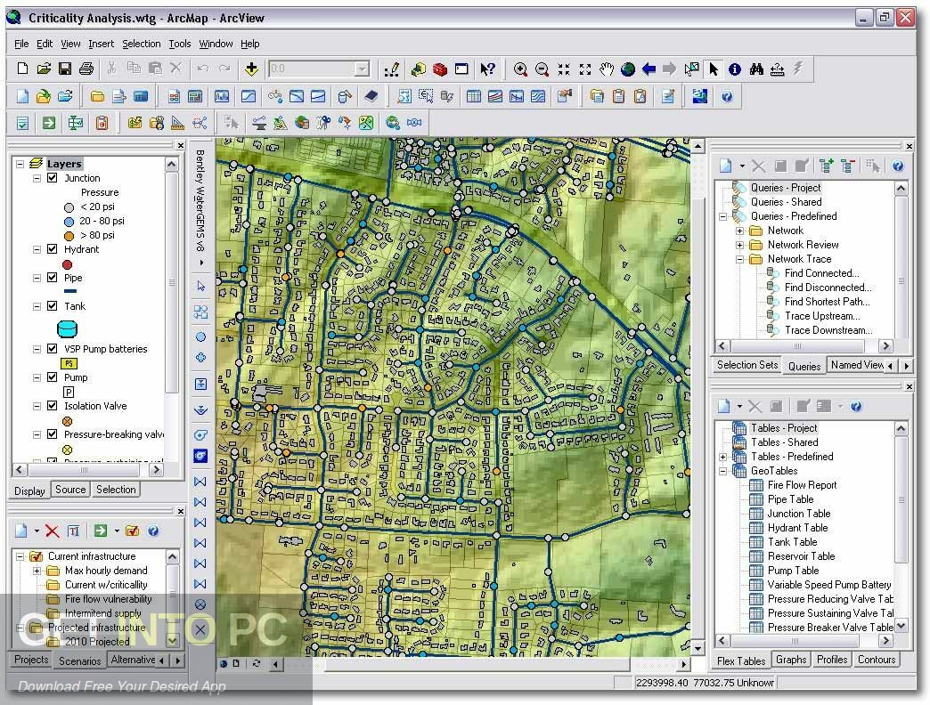Expand the Network Review folder
The height and width of the screenshot is (705, 930).
tap(739, 245)
